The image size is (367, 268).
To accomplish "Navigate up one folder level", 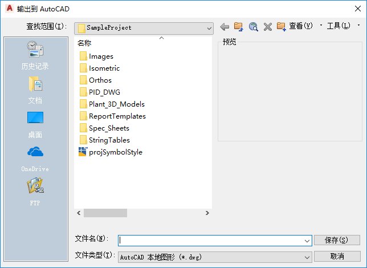I will coord(239,27).
